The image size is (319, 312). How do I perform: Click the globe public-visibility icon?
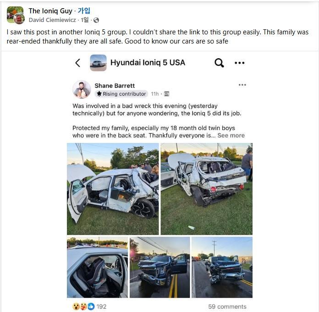coord(96,20)
